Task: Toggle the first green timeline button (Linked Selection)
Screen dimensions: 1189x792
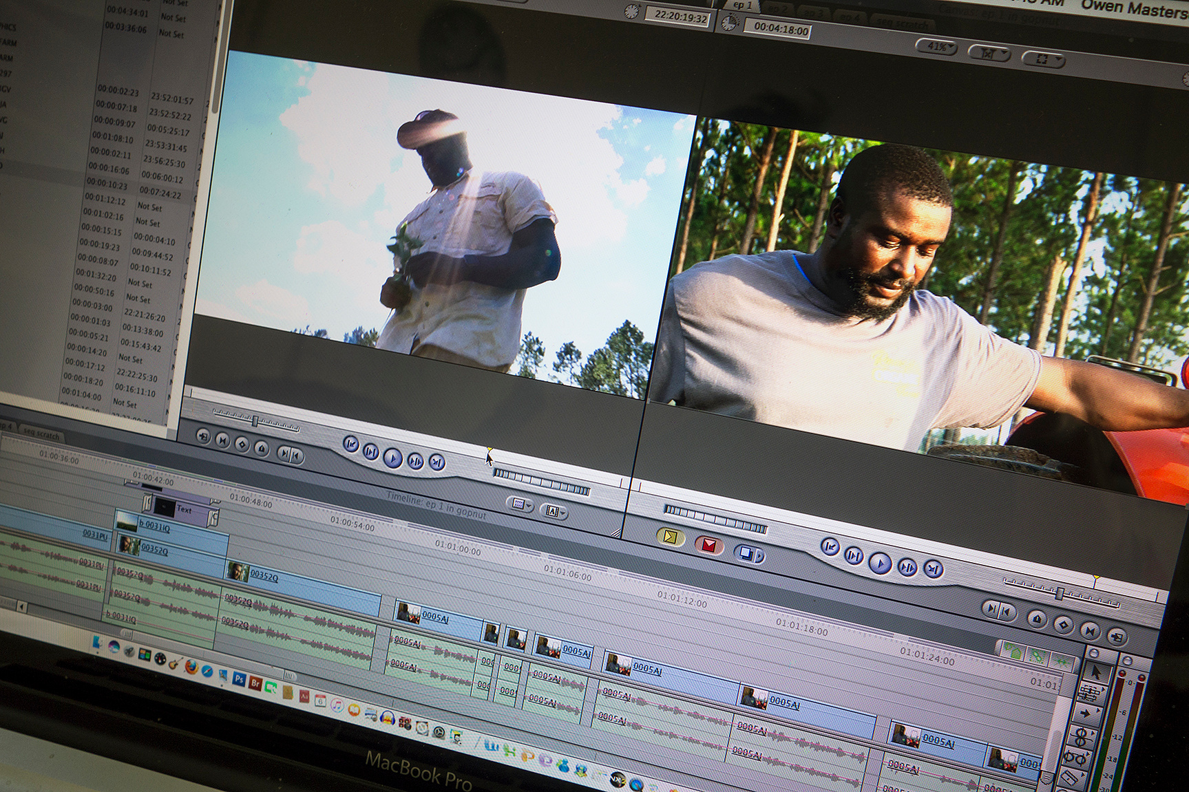Action: pos(1012,650)
